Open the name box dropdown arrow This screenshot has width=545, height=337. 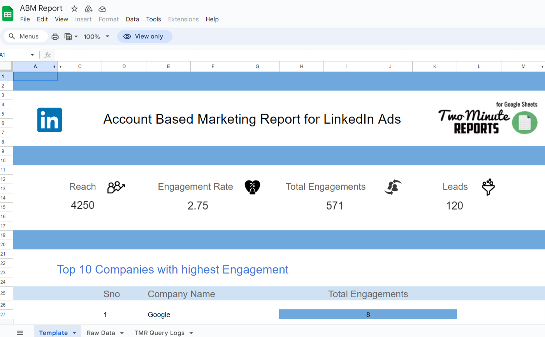[x=32, y=55]
